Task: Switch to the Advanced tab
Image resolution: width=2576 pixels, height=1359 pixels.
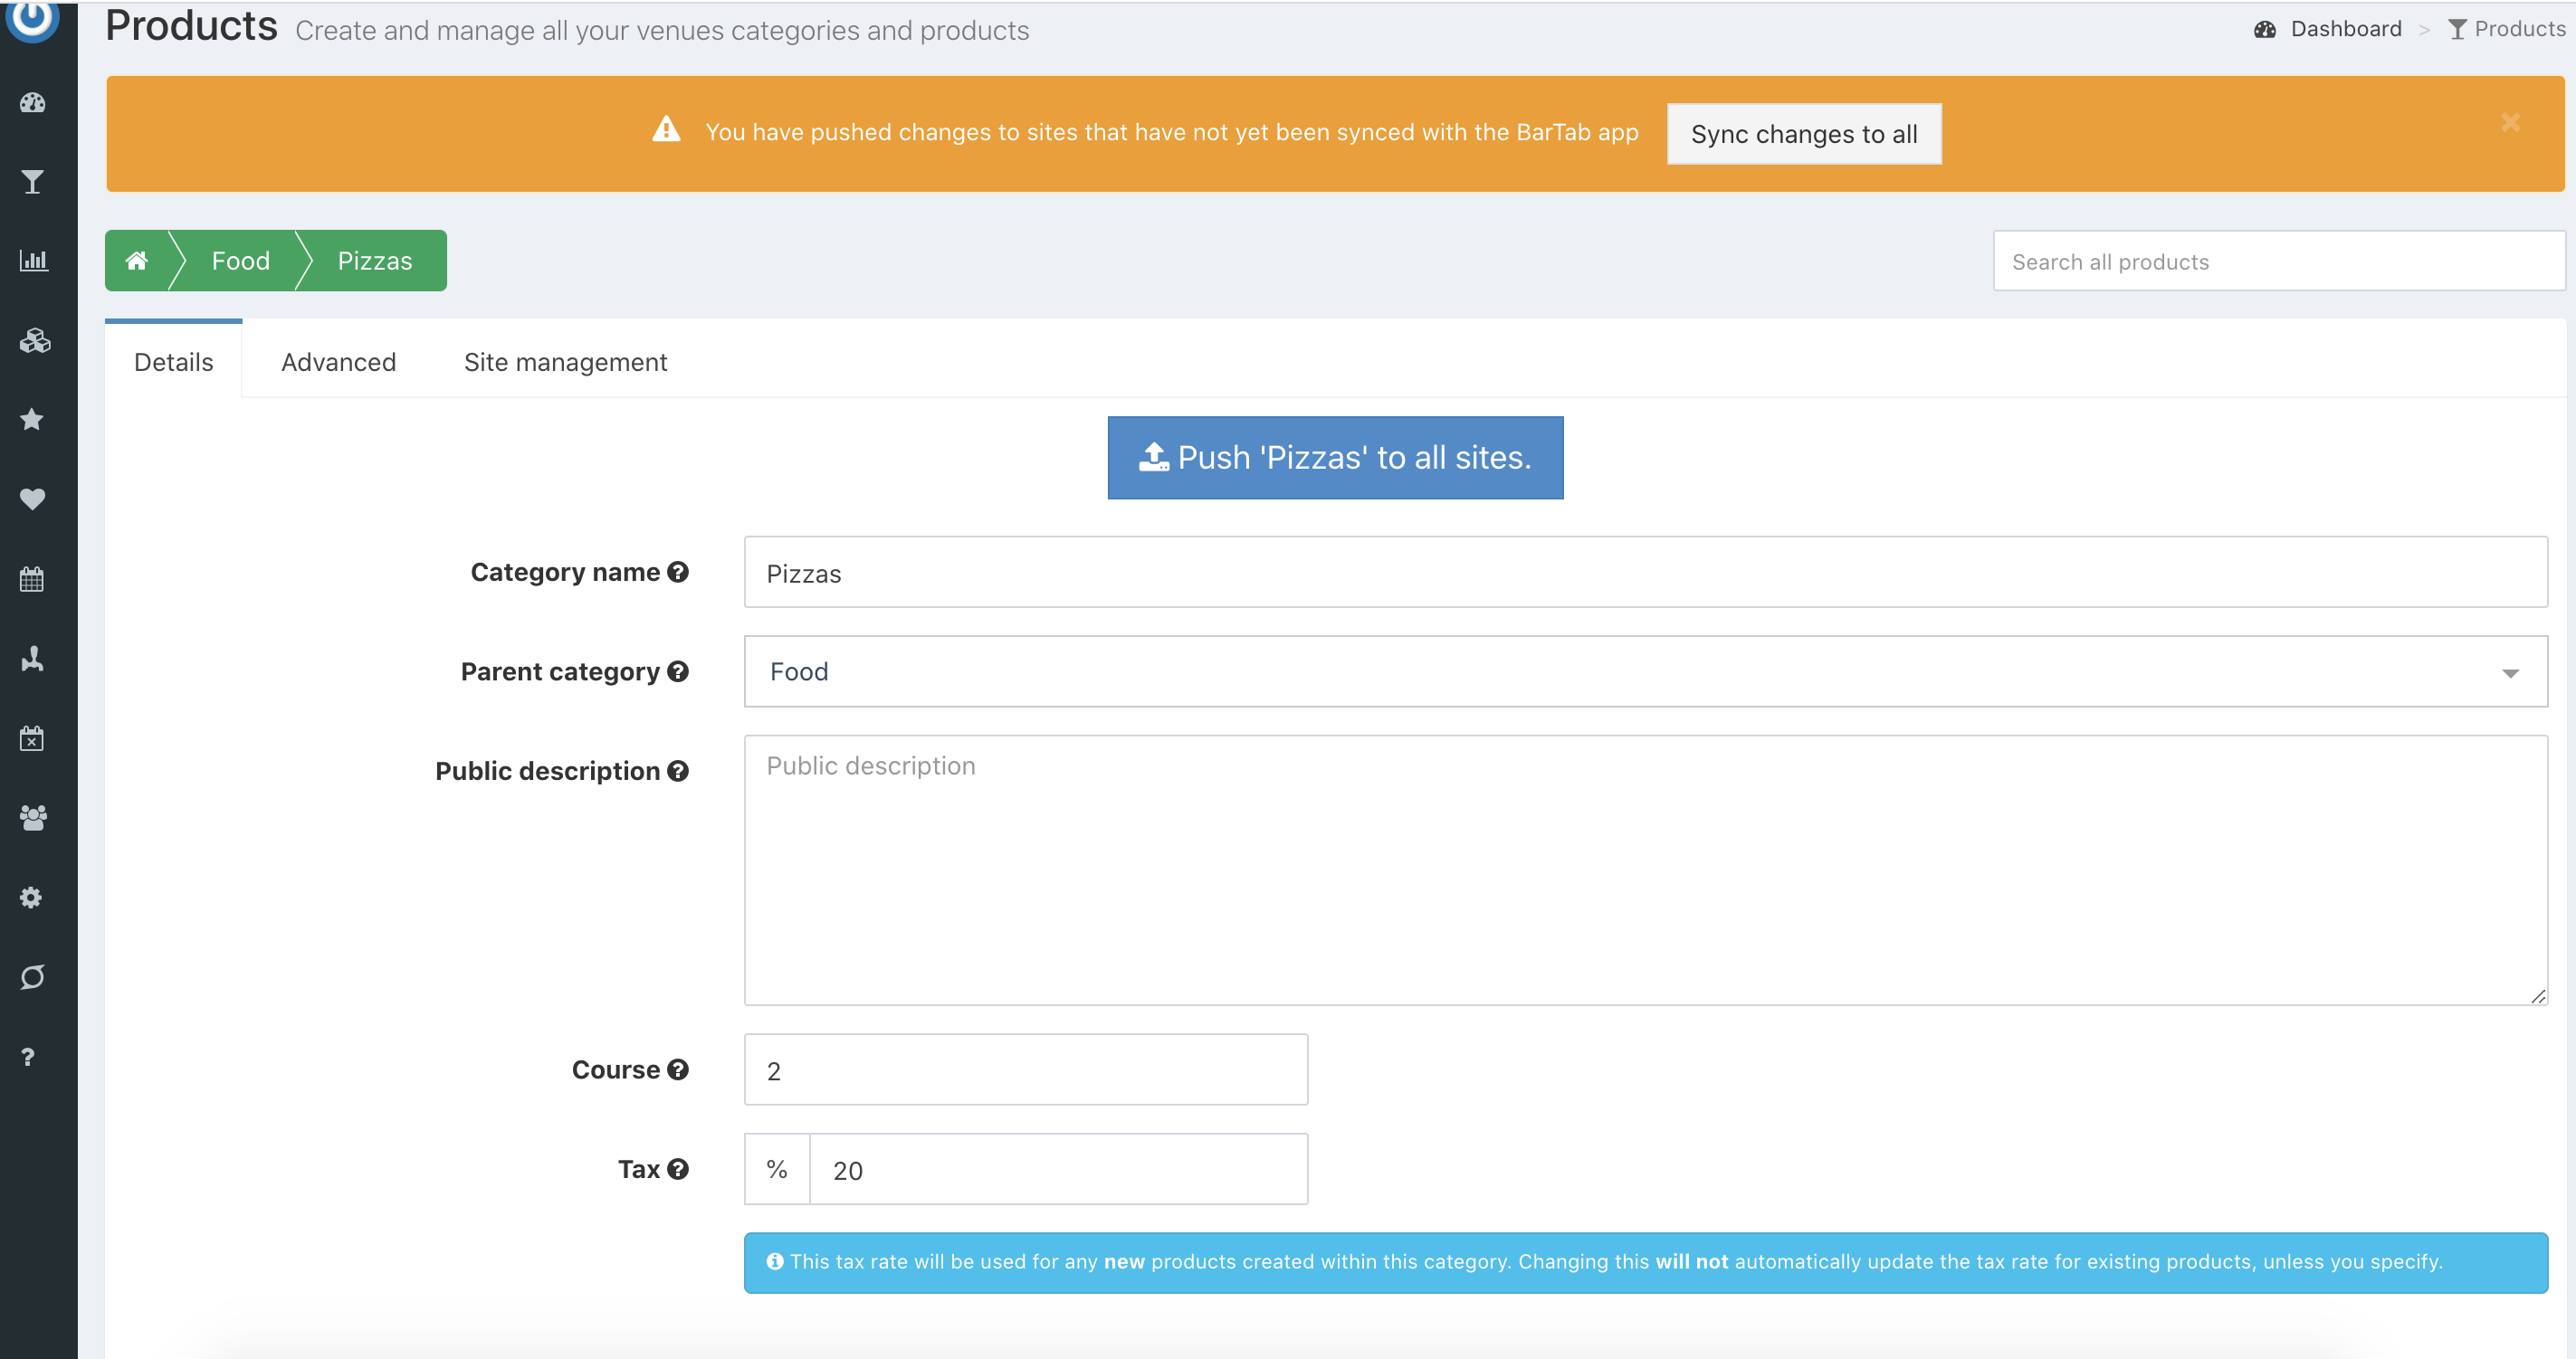Action: [338, 362]
